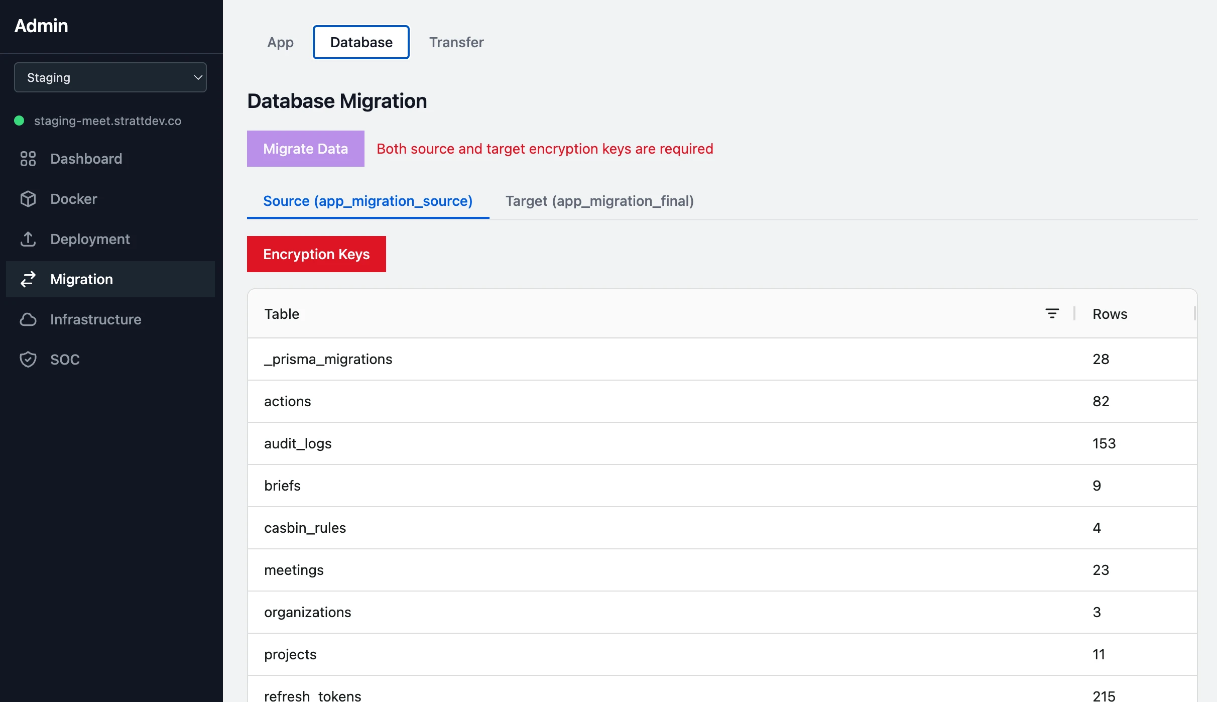This screenshot has width=1217, height=702.
Task: Expand the environment dropdown chevron
Action: 197,77
